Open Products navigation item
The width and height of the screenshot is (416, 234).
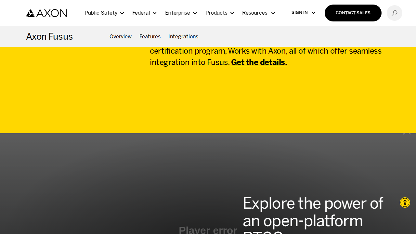pos(216,13)
